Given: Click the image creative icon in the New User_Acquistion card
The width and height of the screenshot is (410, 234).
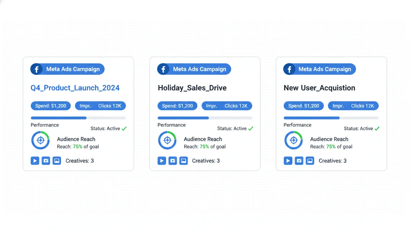Looking at the screenshot, I should (310, 161).
